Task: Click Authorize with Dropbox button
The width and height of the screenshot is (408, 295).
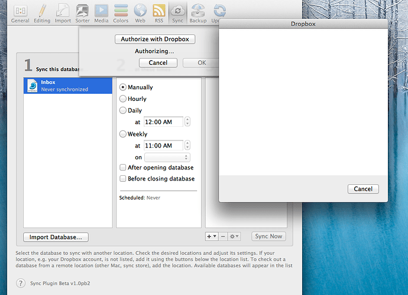Action: click(155, 39)
